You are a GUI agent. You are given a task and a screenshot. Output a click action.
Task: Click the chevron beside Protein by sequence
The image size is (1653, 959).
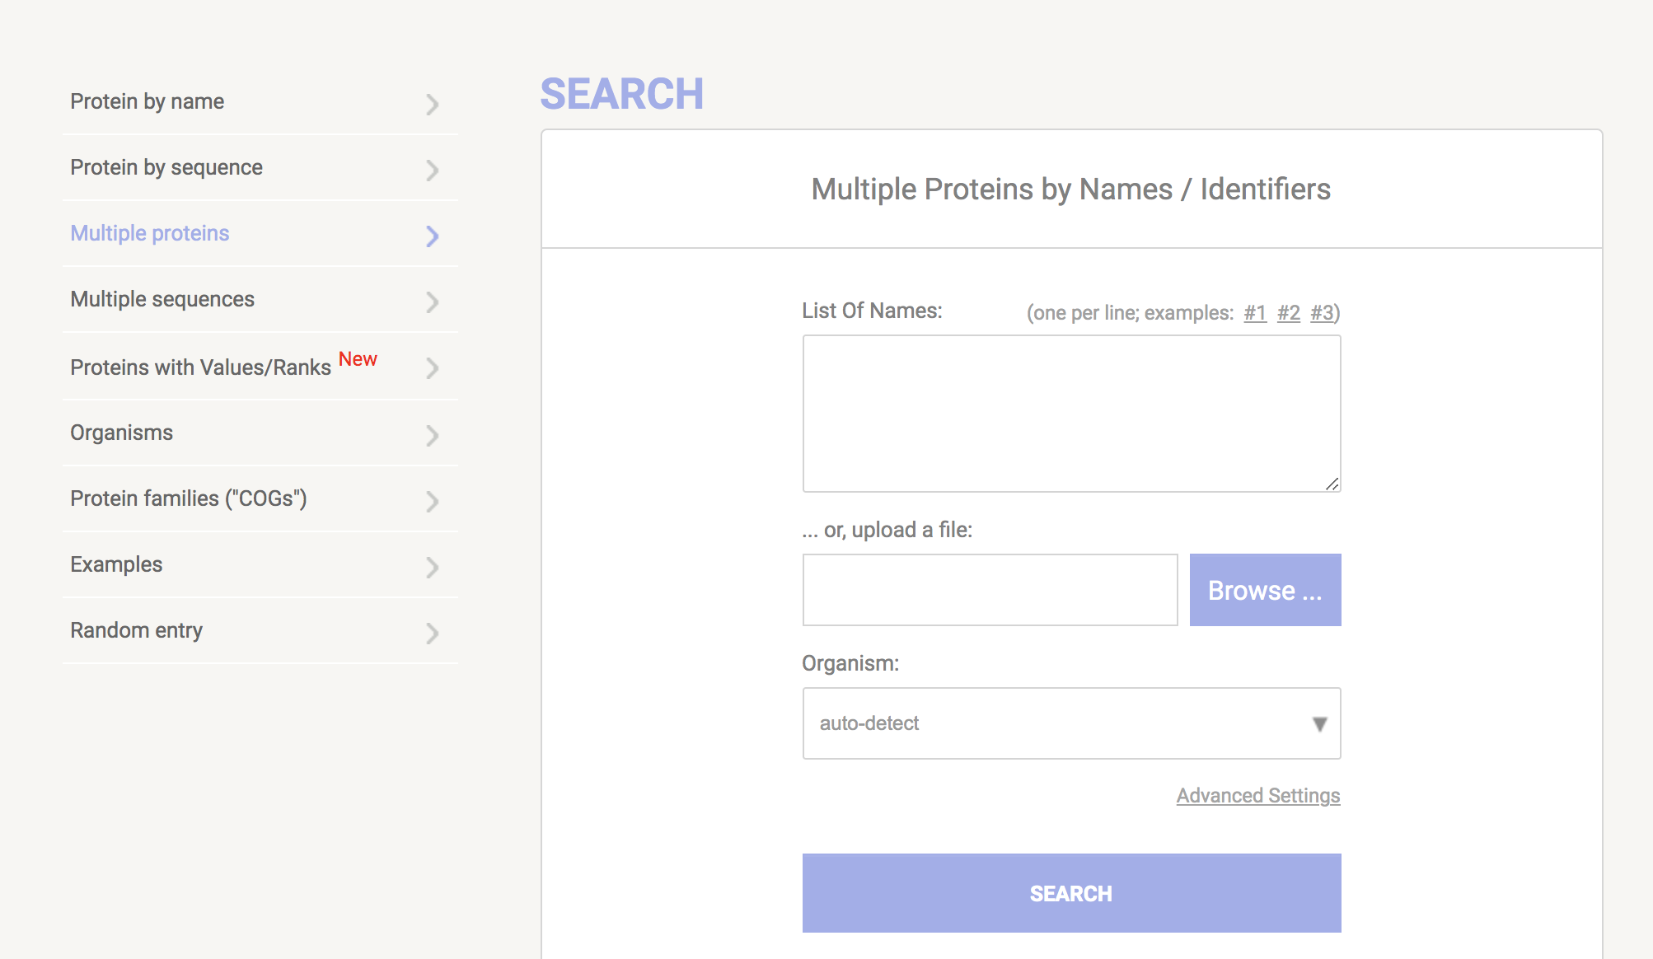point(432,170)
